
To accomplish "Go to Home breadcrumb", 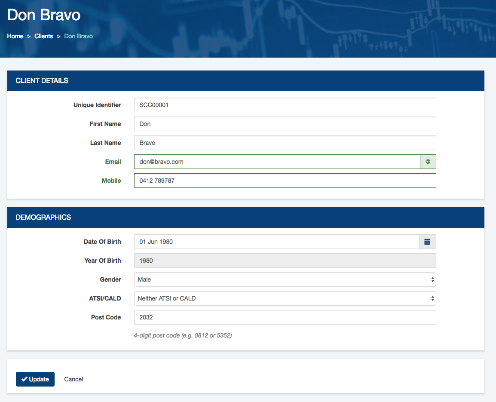I will (x=15, y=36).
